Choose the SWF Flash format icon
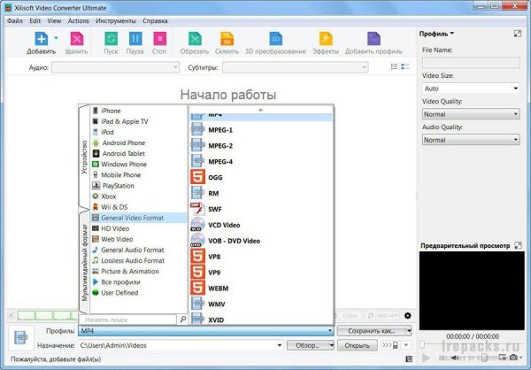The image size is (531, 370). (x=197, y=209)
